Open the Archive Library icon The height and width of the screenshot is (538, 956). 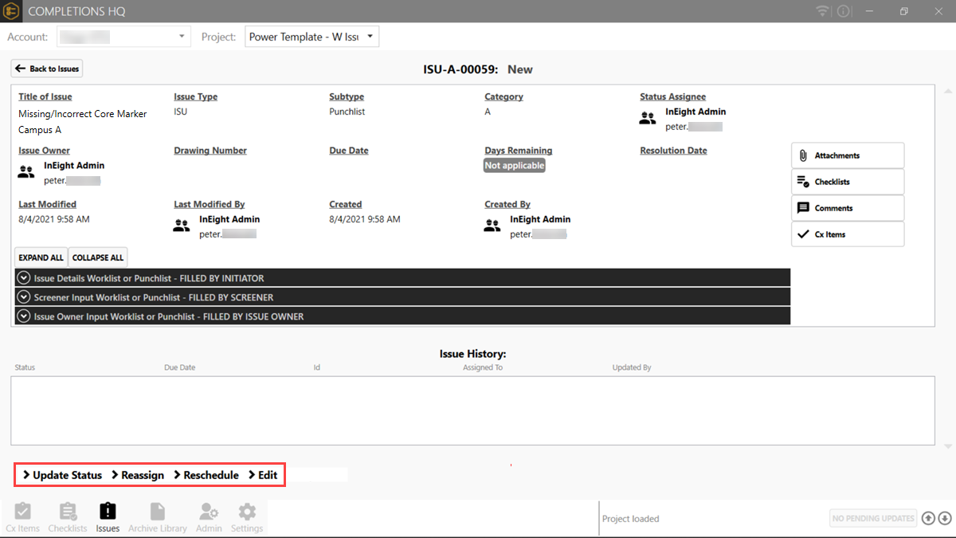(158, 512)
